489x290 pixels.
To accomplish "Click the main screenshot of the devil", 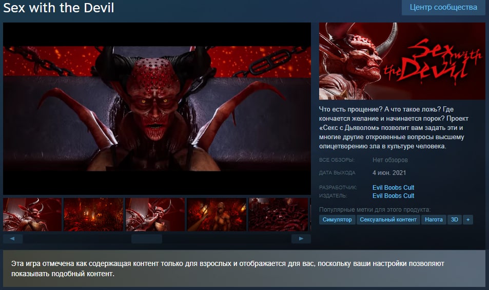I will pyautogui.click(x=157, y=108).
